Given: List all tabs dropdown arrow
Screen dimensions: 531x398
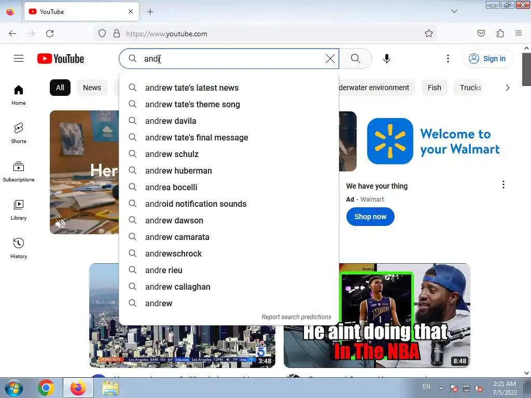Looking at the screenshot, I should 454,11.
